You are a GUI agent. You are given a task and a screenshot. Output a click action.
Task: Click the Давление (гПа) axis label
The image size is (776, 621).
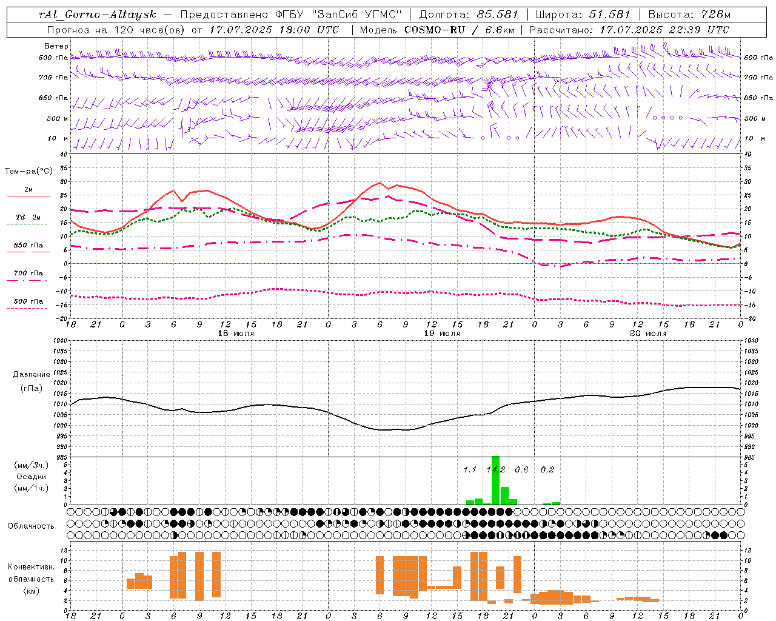(x=32, y=381)
